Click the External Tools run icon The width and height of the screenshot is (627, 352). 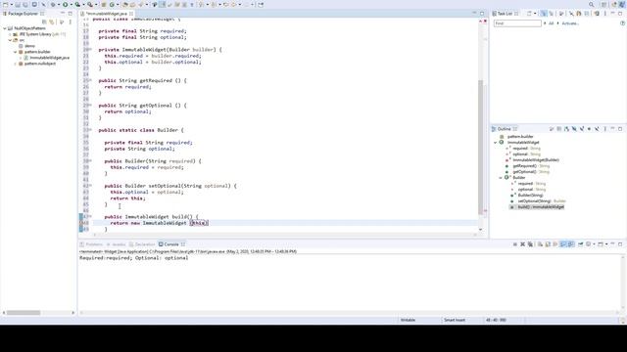[x=90, y=4]
